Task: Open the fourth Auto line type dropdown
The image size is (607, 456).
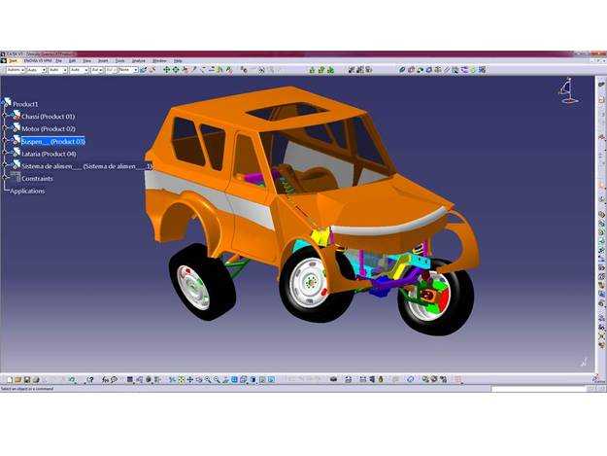Action: tap(79, 70)
